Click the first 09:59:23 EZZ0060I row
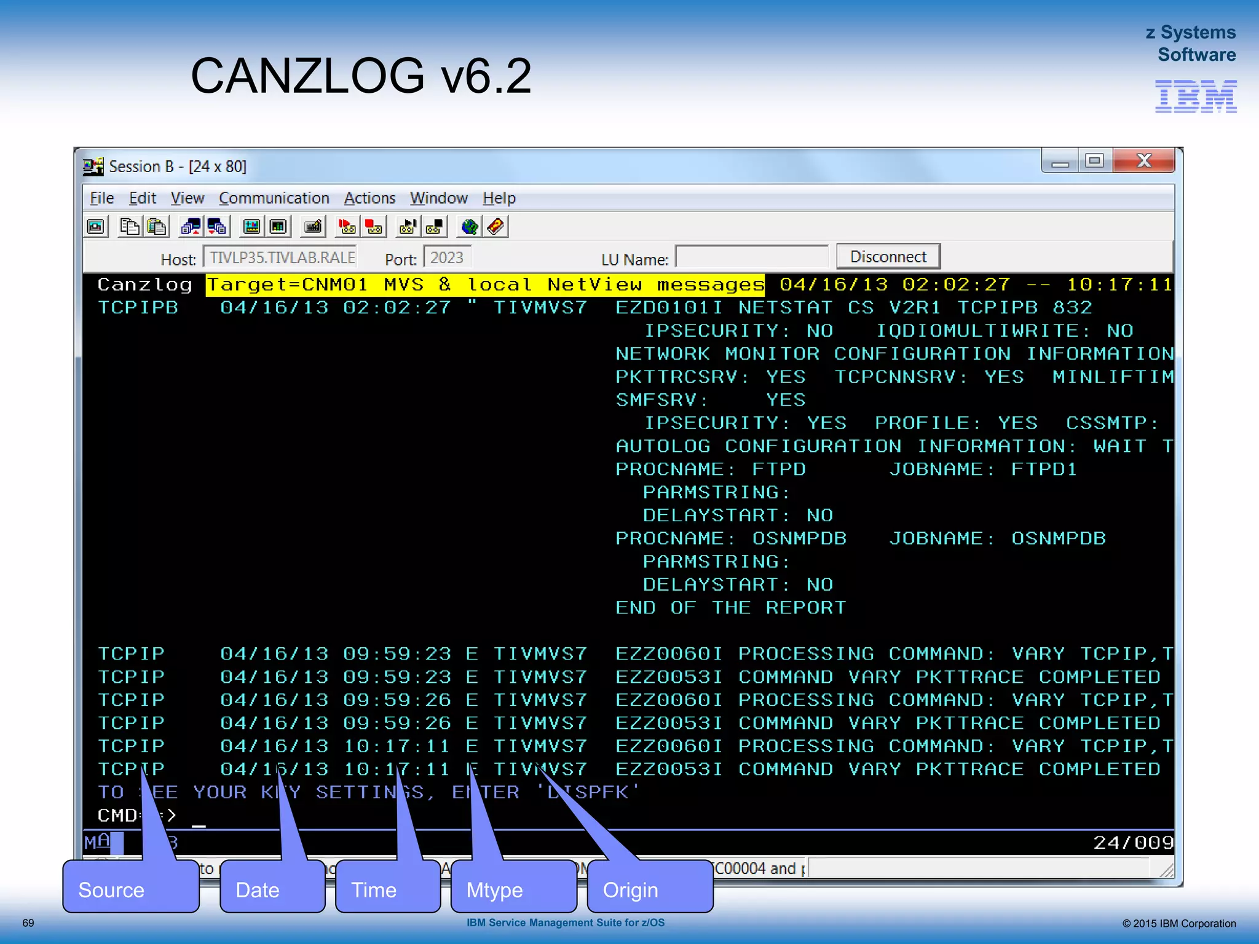Image resolution: width=1259 pixels, height=944 pixels. [x=634, y=654]
